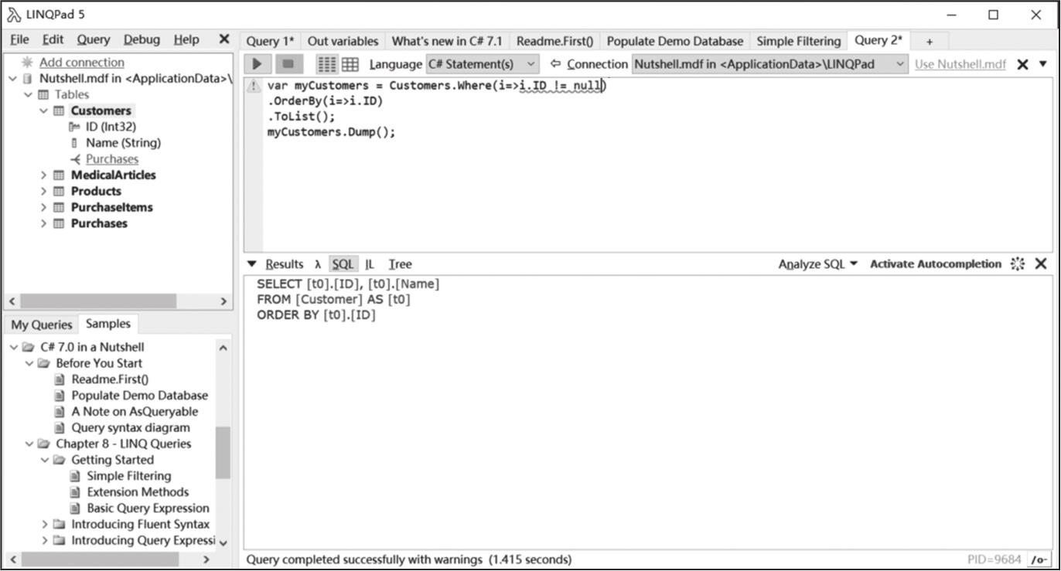Click the ID column key icon

pyautogui.click(x=74, y=127)
